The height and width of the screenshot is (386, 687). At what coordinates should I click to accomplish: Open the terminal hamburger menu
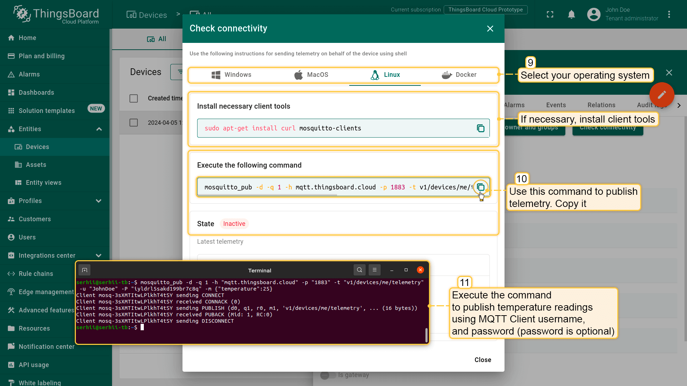374,270
